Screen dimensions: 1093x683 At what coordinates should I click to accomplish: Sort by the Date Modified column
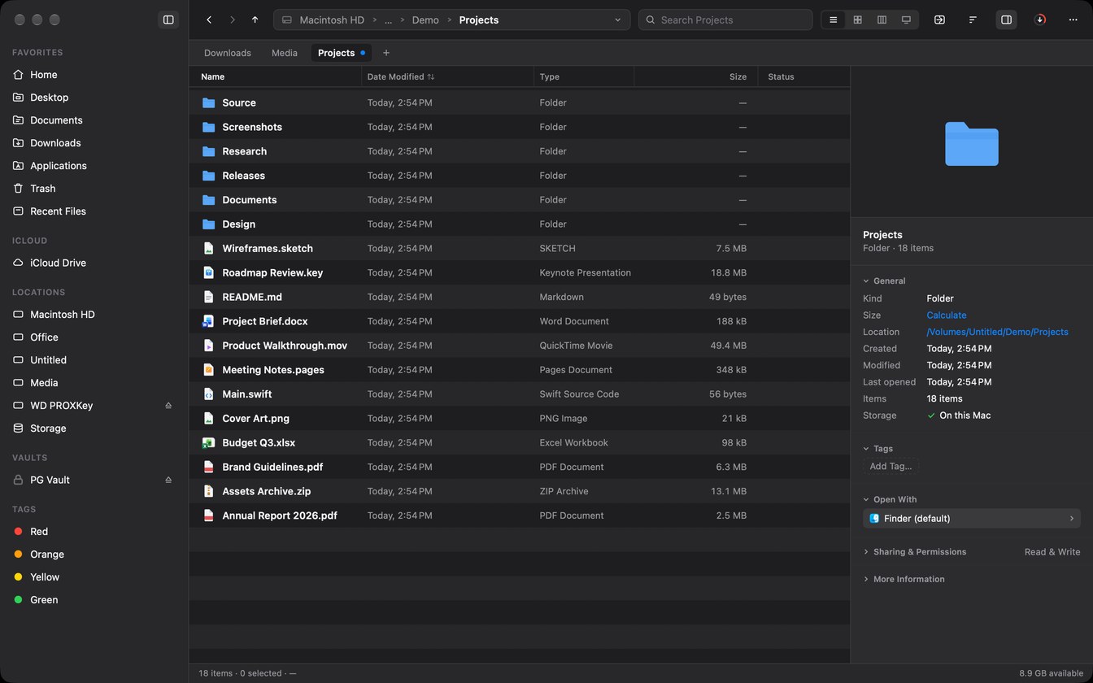pos(447,76)
